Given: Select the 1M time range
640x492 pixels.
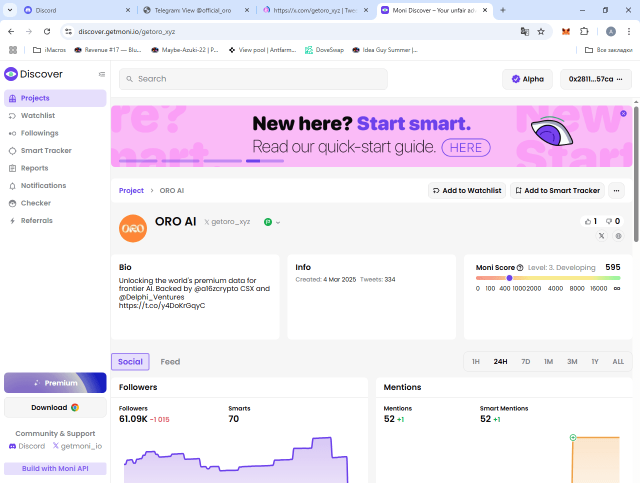Looking at the screenshot, I should point(548,361).
